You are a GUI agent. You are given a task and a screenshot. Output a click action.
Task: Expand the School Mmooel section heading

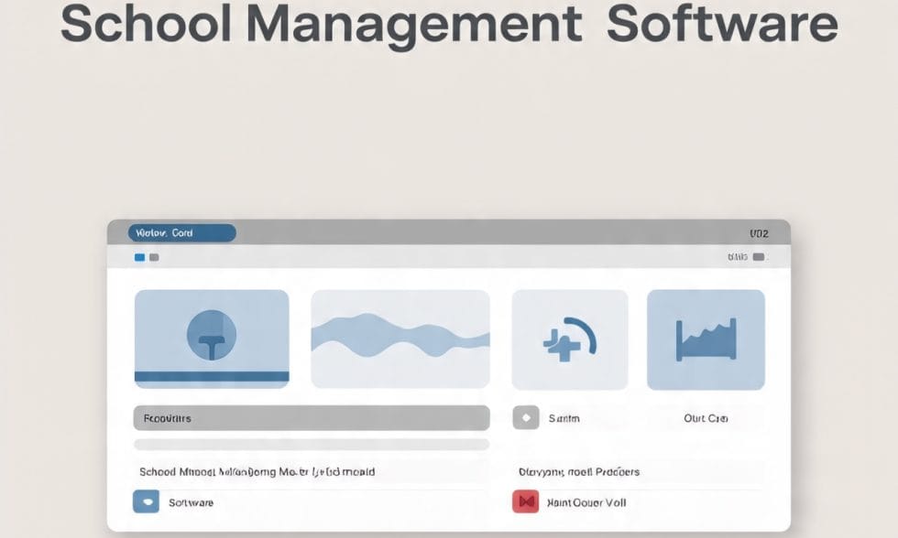coord(257,472)
